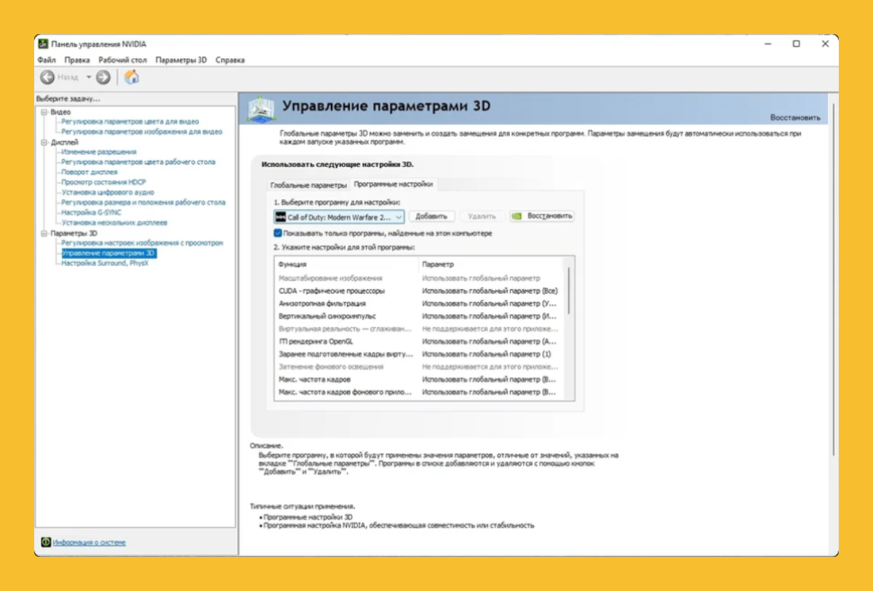Open 'Регулировка параметров цвета рабочего стола'
The image size is (873, 591).
pyautogui.click(x=138, y=162)
